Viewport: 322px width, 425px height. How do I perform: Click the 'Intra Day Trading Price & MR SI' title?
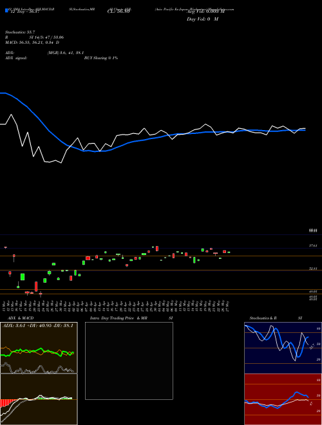tap(131, 318)
